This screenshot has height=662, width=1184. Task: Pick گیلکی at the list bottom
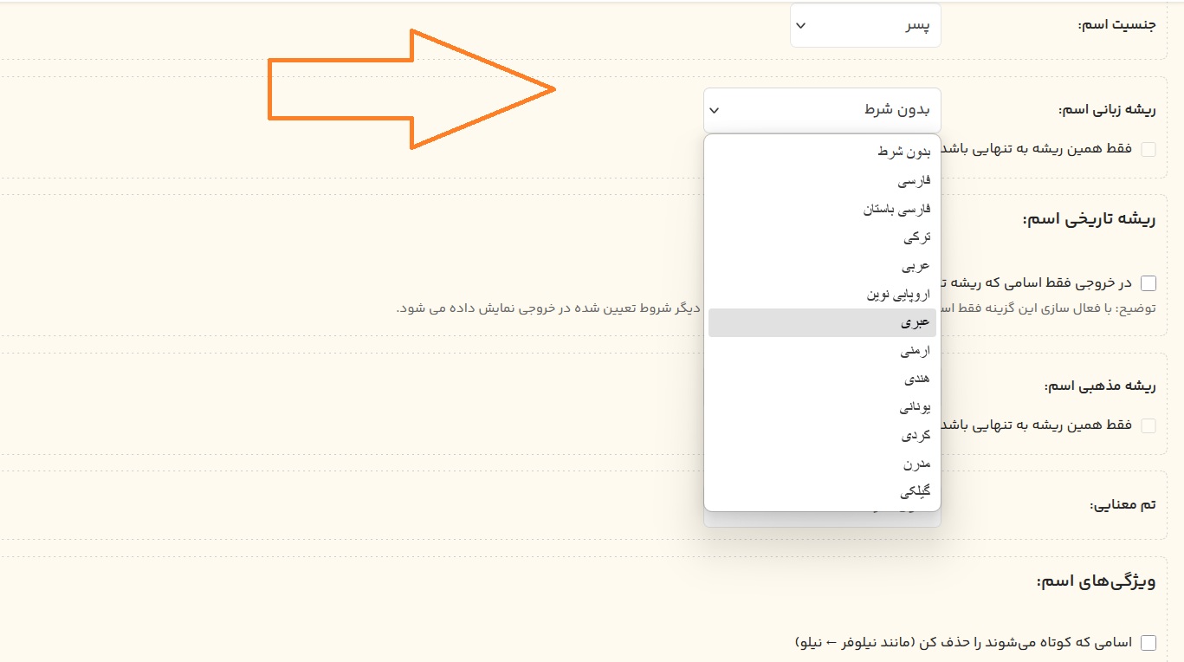coord(822,492)
